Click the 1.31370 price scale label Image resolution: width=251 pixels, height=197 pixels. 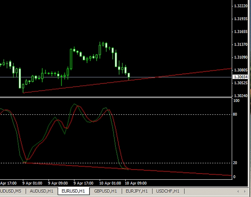(241, 44)
